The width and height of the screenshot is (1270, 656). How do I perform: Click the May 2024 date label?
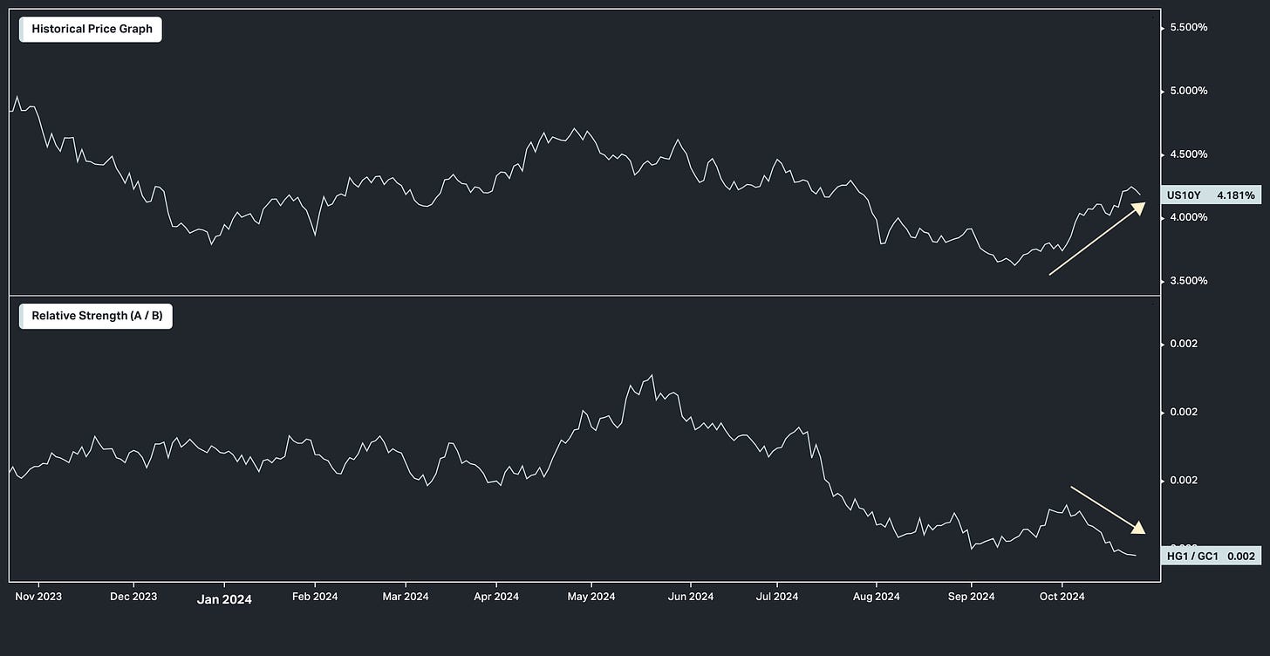coord(591,597)
